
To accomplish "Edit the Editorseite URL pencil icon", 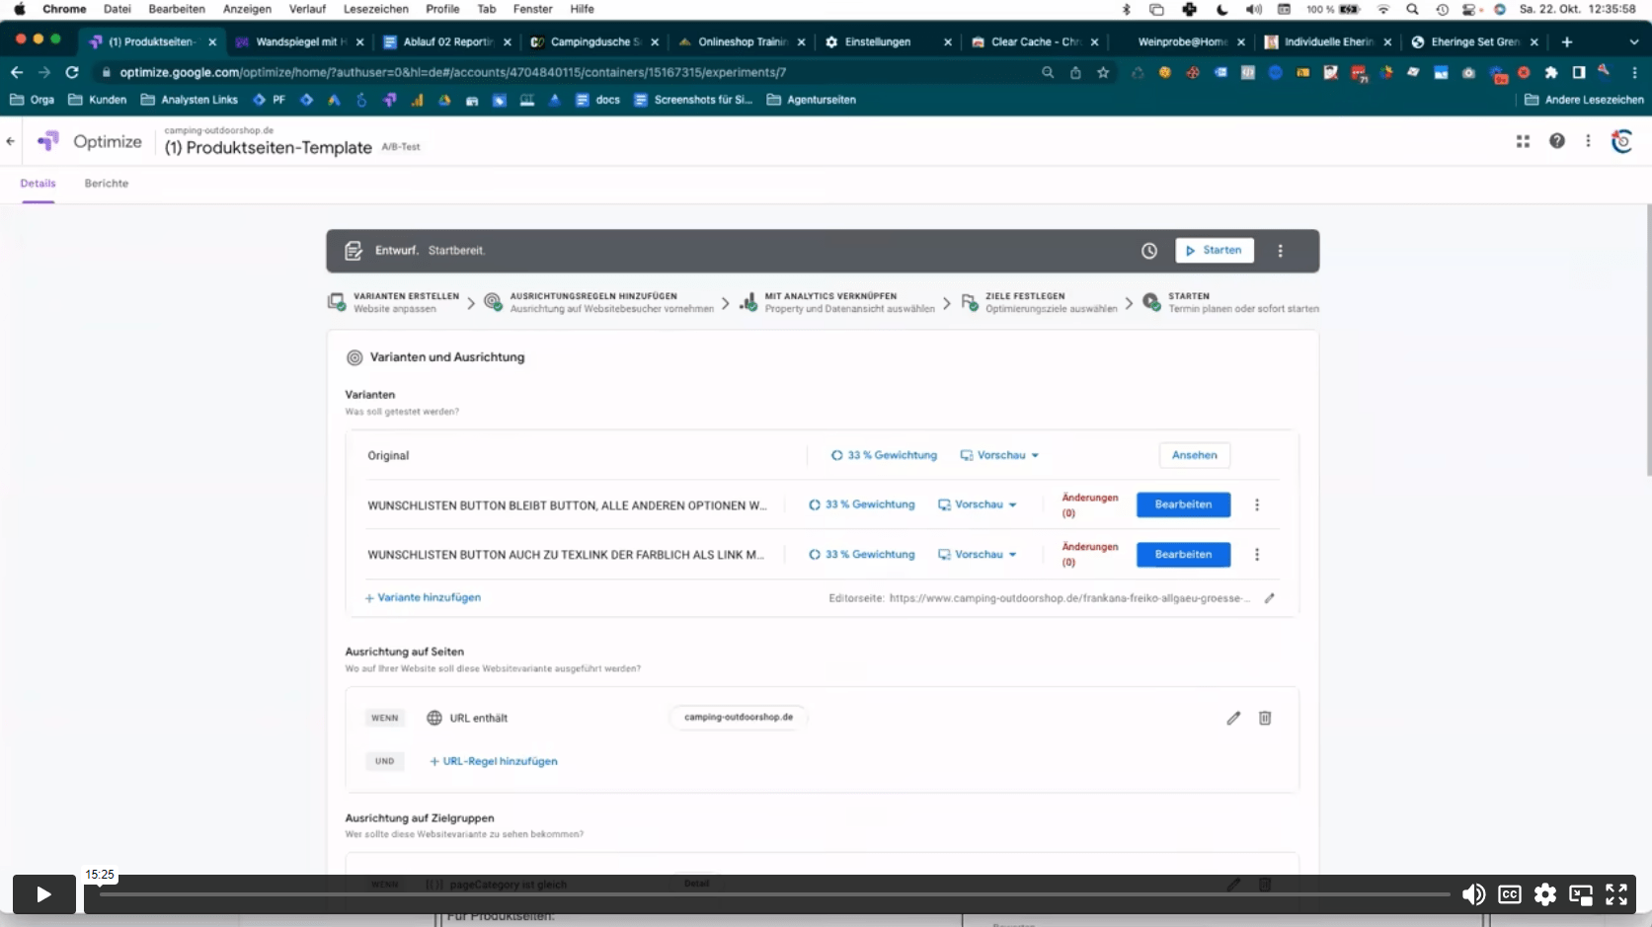I will 1270,598.
